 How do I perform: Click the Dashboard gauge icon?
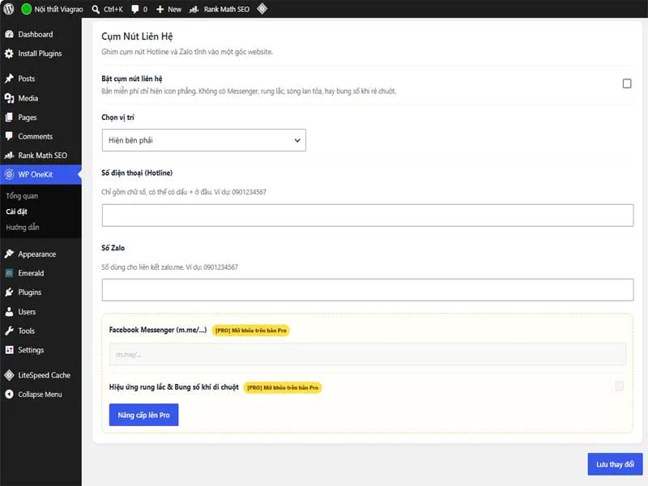(x=9, y=34)
